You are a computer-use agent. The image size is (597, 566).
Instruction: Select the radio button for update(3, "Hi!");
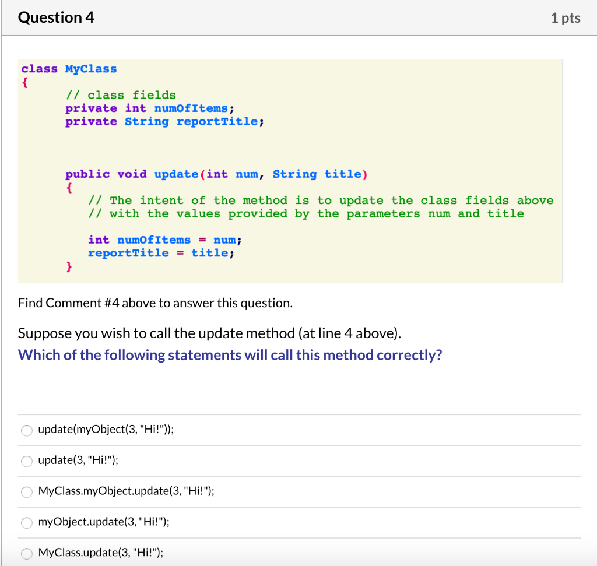(x=26, y=461)
